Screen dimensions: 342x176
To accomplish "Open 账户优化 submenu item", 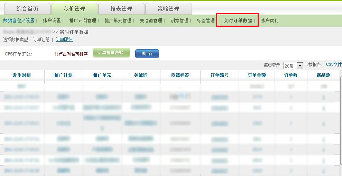I will point(269,20).
